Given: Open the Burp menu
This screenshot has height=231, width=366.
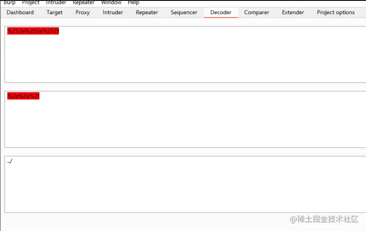Looking at the screenshot, I should (9, 3).
